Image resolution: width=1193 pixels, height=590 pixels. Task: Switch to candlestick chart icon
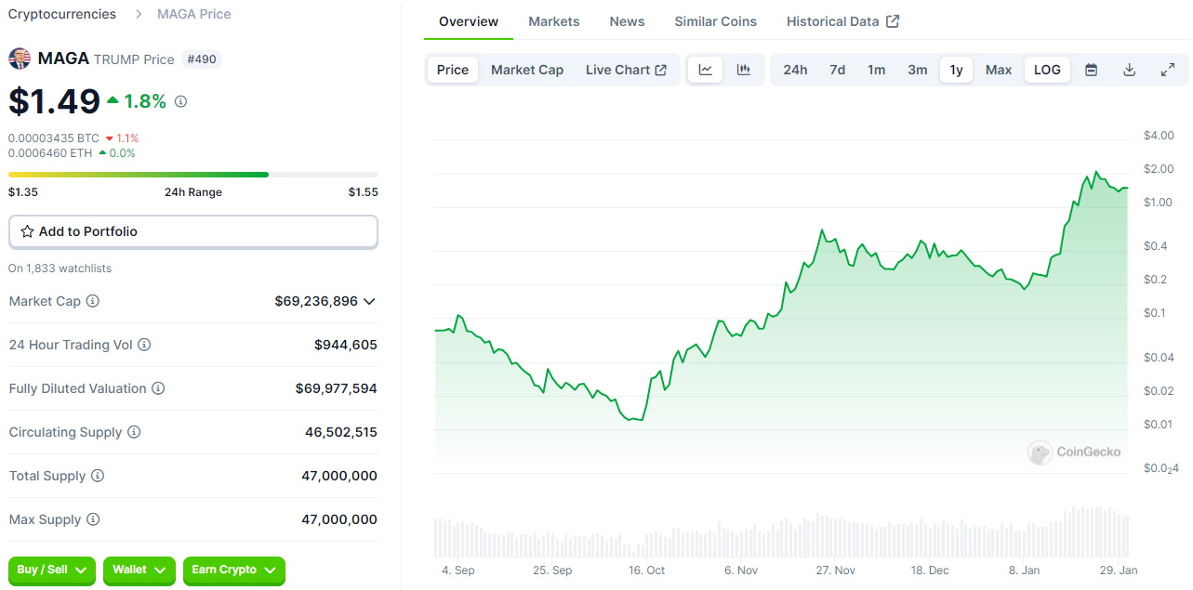point(744,70)
